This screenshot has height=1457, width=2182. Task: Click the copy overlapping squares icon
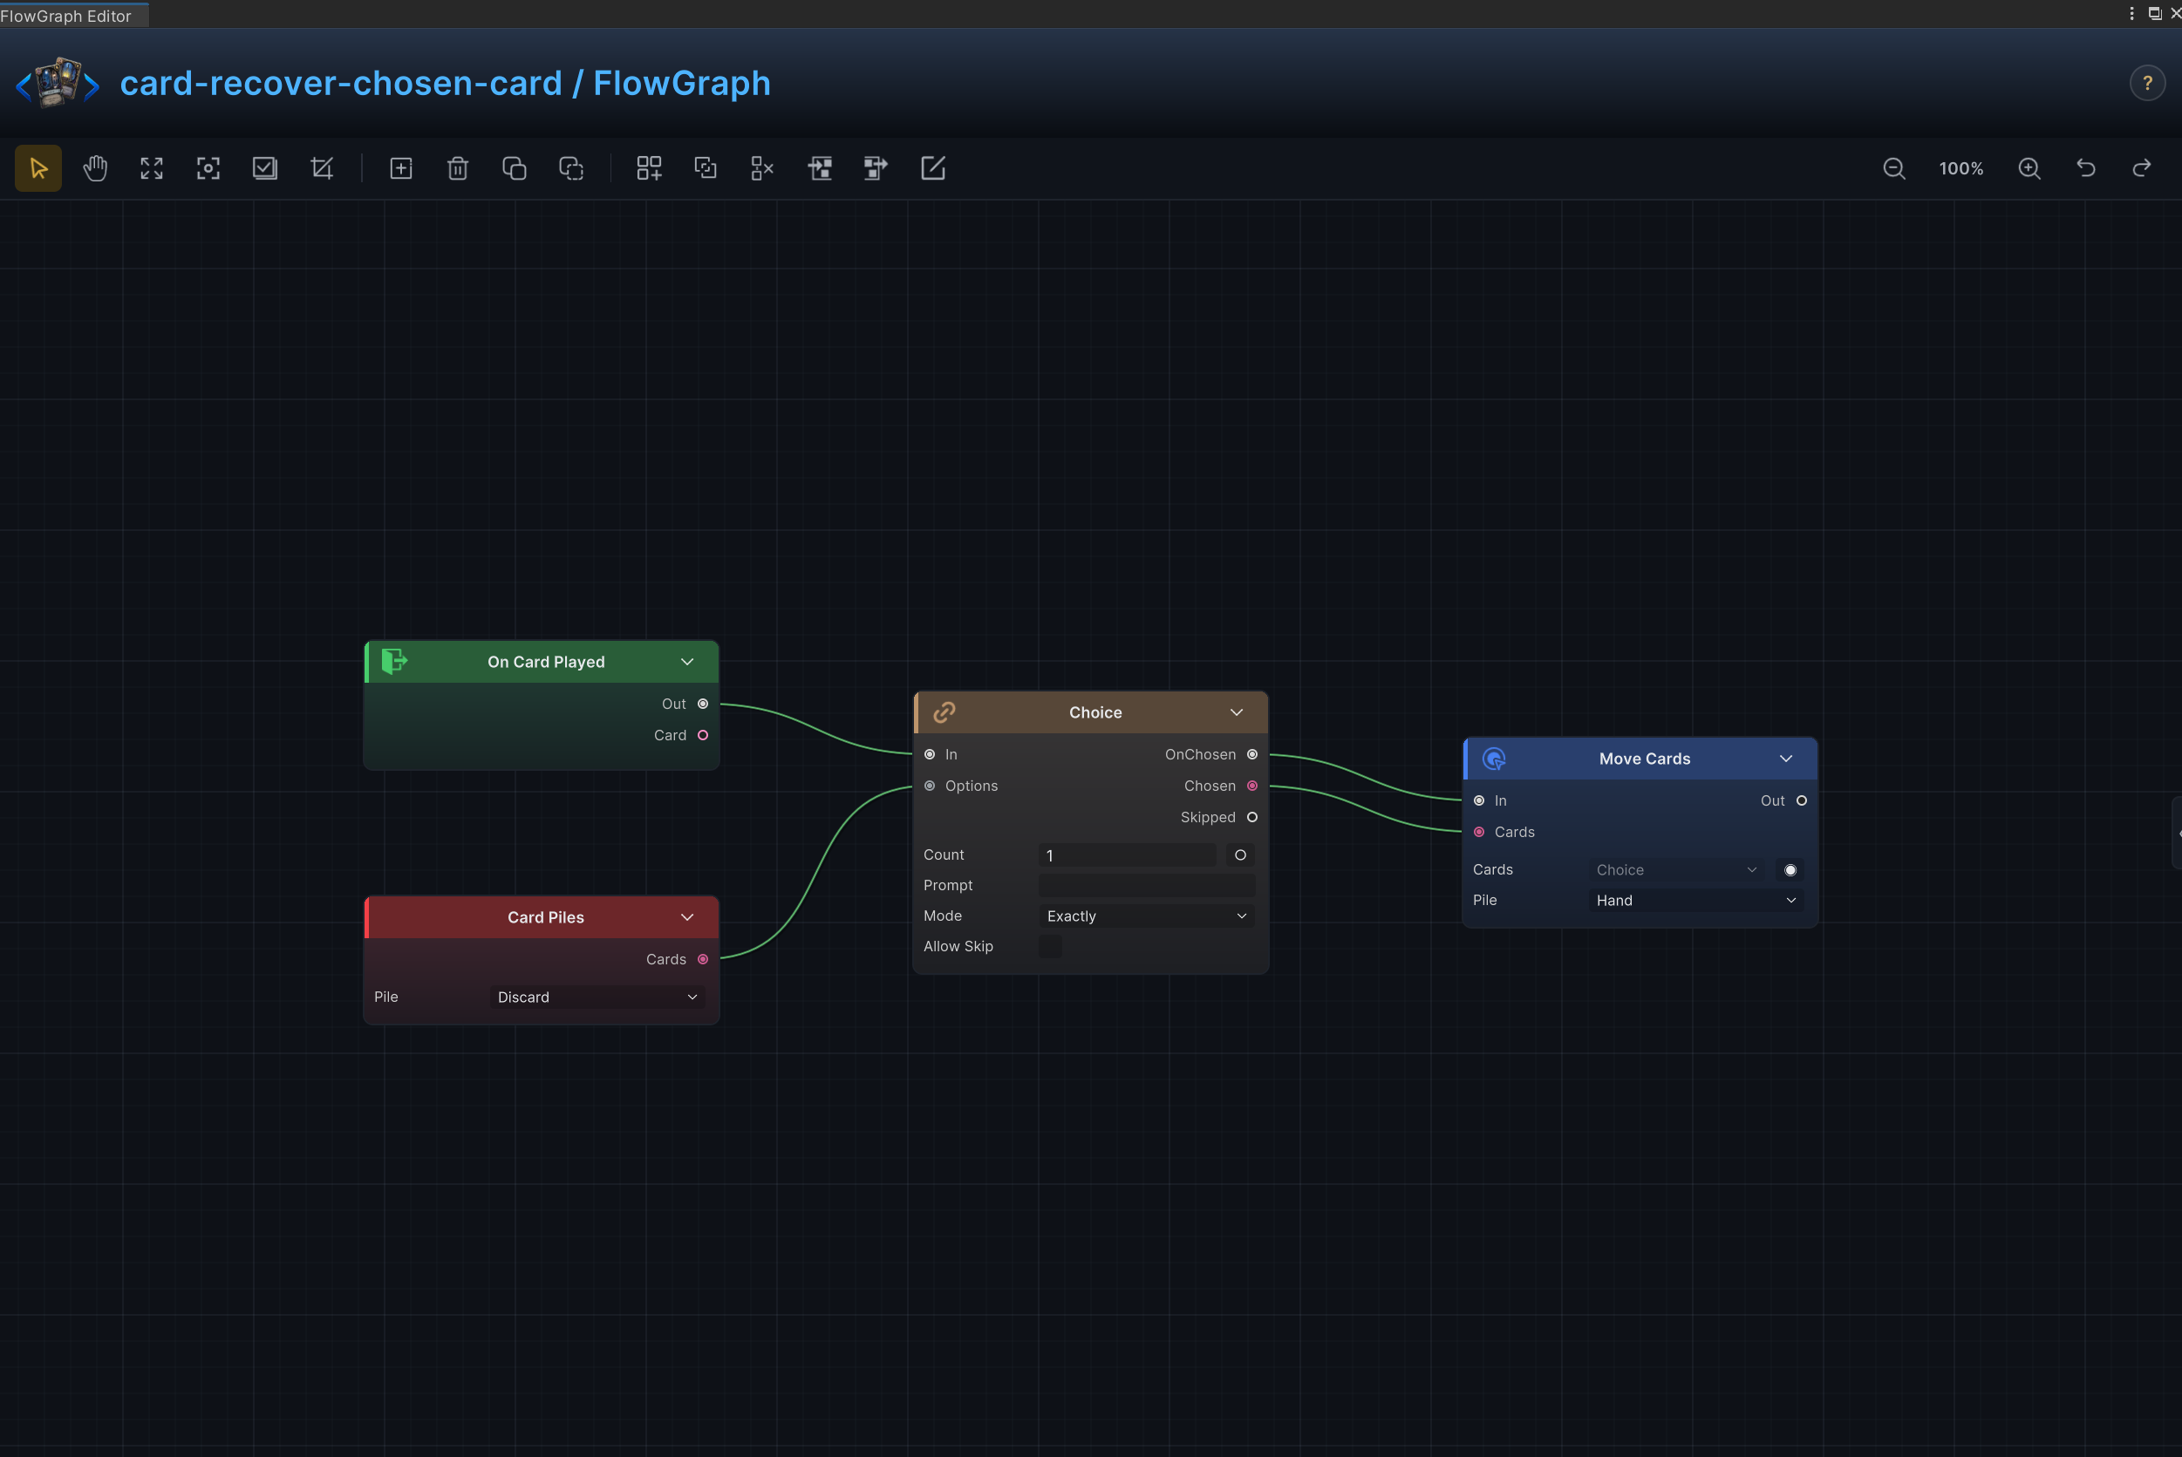(x=514, y=168)
